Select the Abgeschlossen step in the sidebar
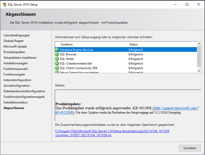 click(14, 108)
